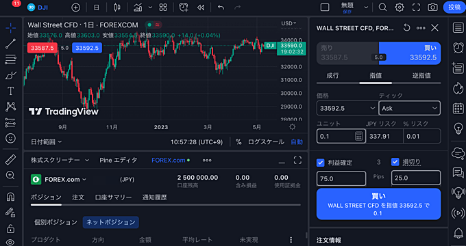The height and width of the screenshot is (246, 466).
Task: Select the trend line drawing tool
Action: click(10, 44)
